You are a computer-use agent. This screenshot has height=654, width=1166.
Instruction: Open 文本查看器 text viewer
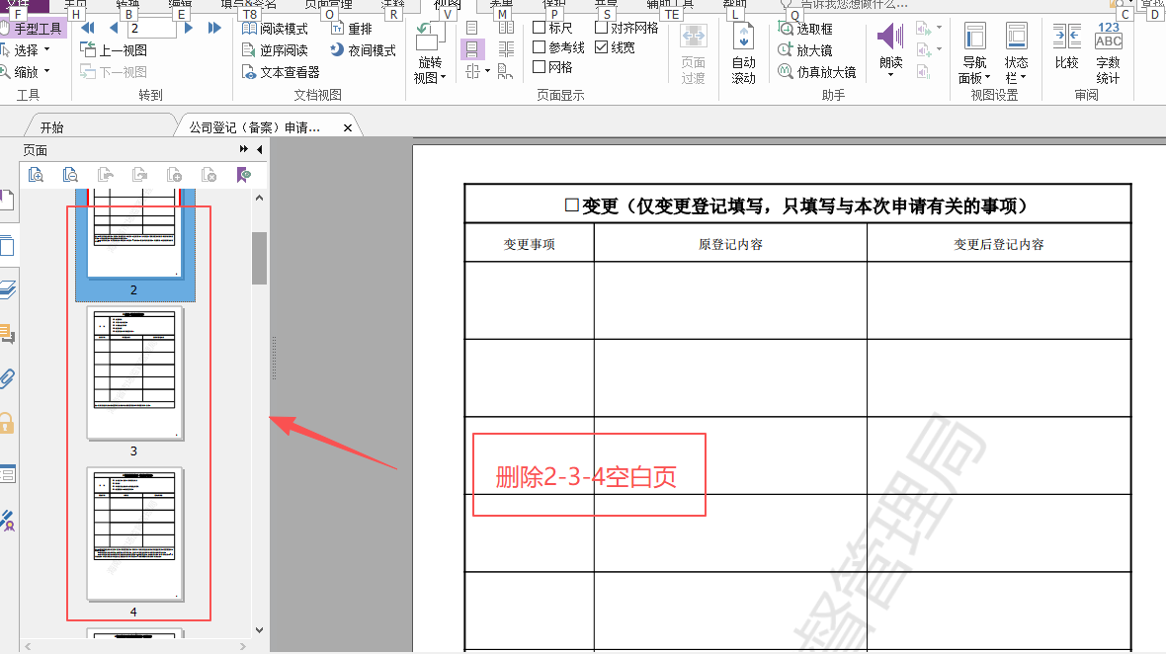(281, 72)
